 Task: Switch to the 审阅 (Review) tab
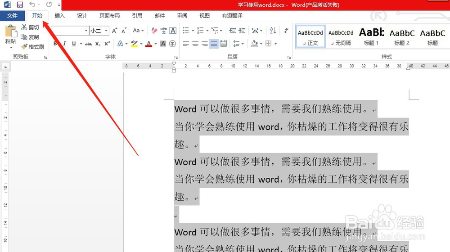pyautogui.click(x=182, y=15)
